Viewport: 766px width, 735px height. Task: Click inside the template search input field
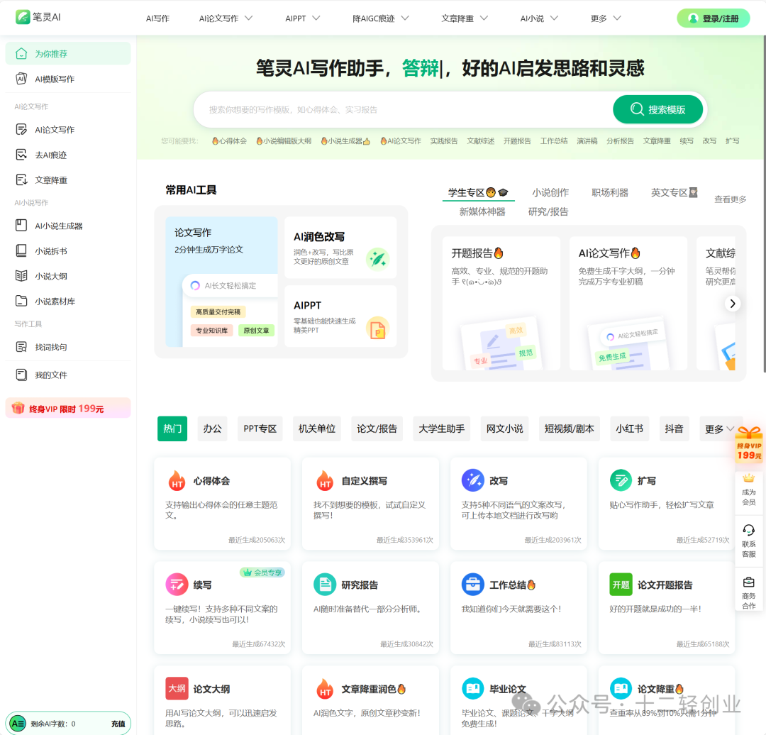tap(390, 110)
